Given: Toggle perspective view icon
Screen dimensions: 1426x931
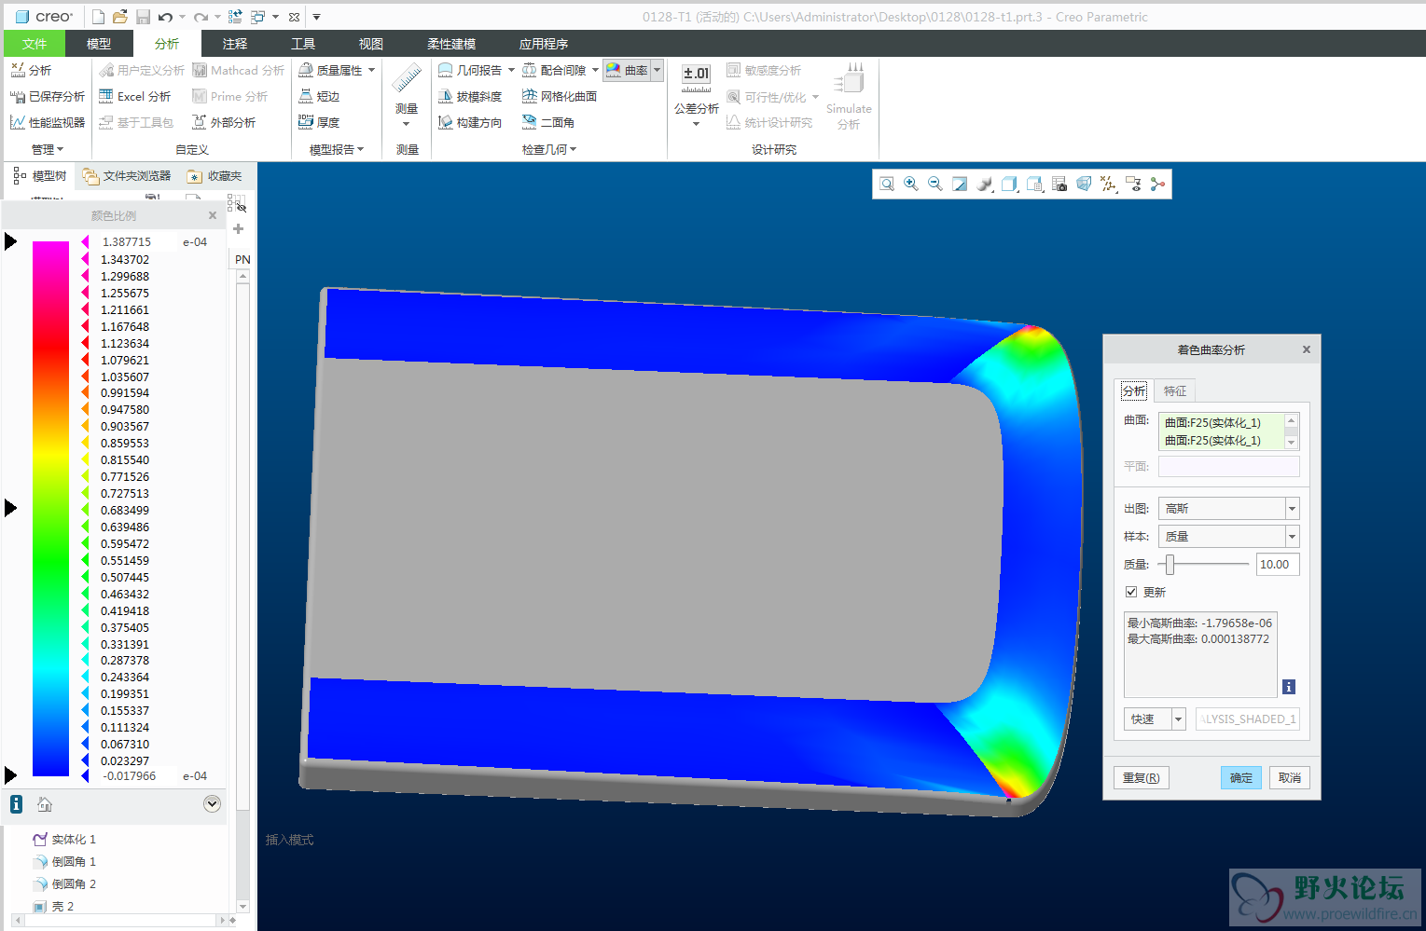Looking at the screenshot, I should pyautogui.click(x=1084, y=185).
